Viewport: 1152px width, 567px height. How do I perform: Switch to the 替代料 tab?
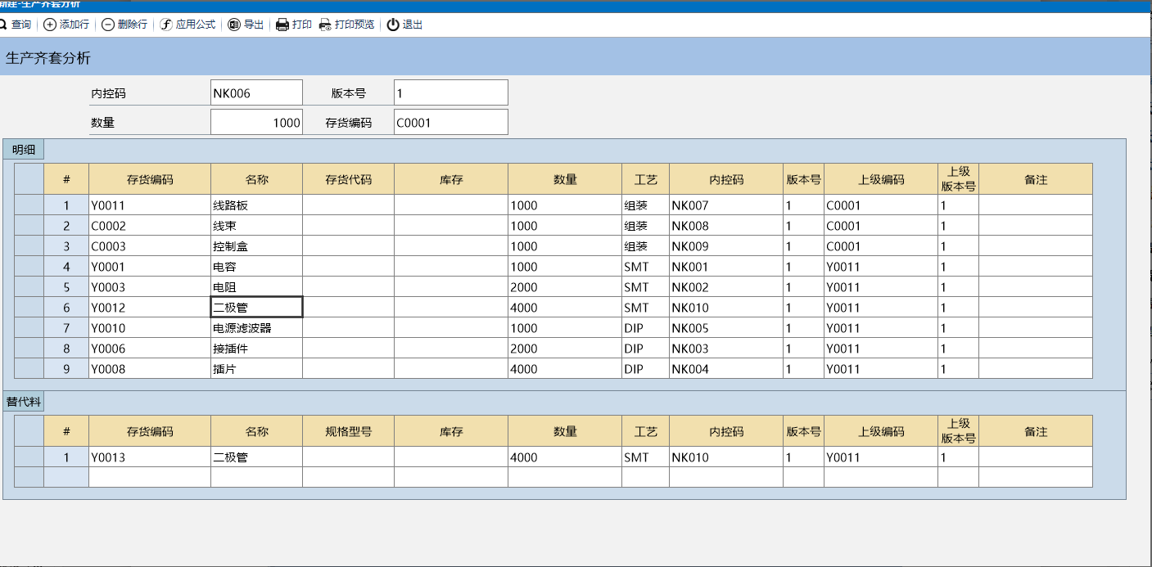pos(24,402)
